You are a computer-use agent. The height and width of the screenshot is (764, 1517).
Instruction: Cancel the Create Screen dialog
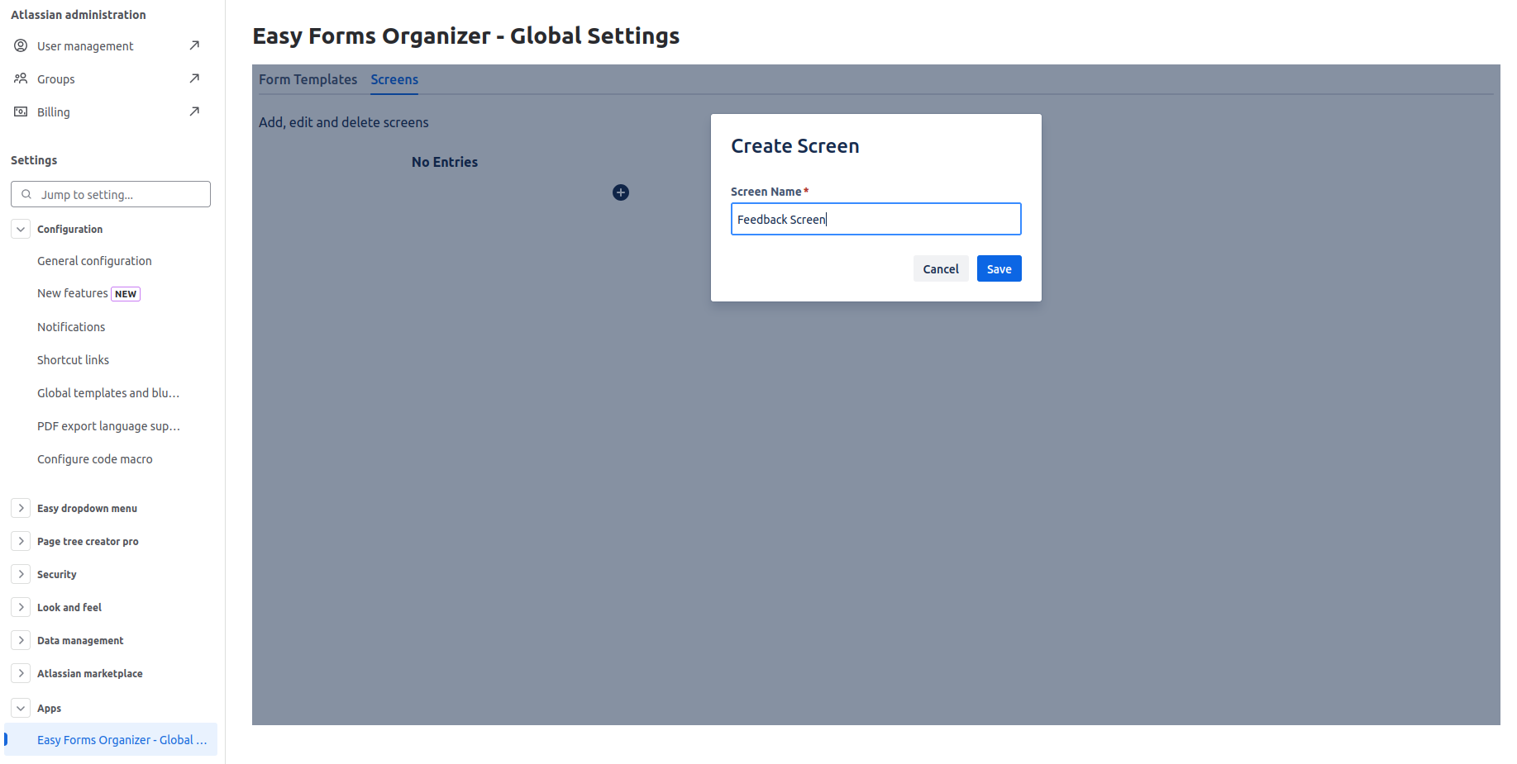(940, 268)
